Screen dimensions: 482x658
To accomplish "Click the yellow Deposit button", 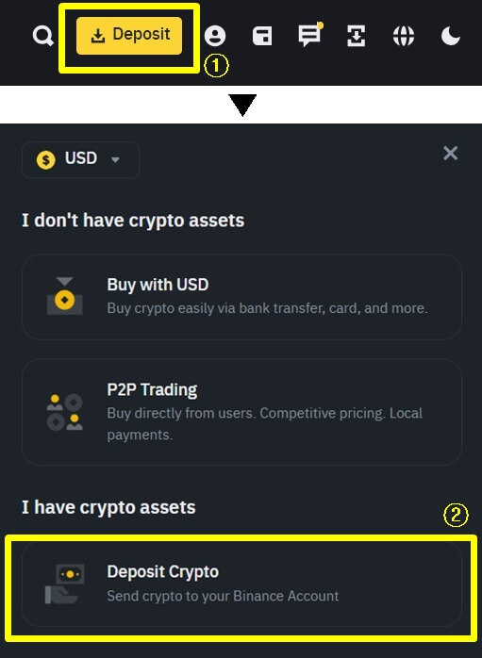I will [129, 36].
